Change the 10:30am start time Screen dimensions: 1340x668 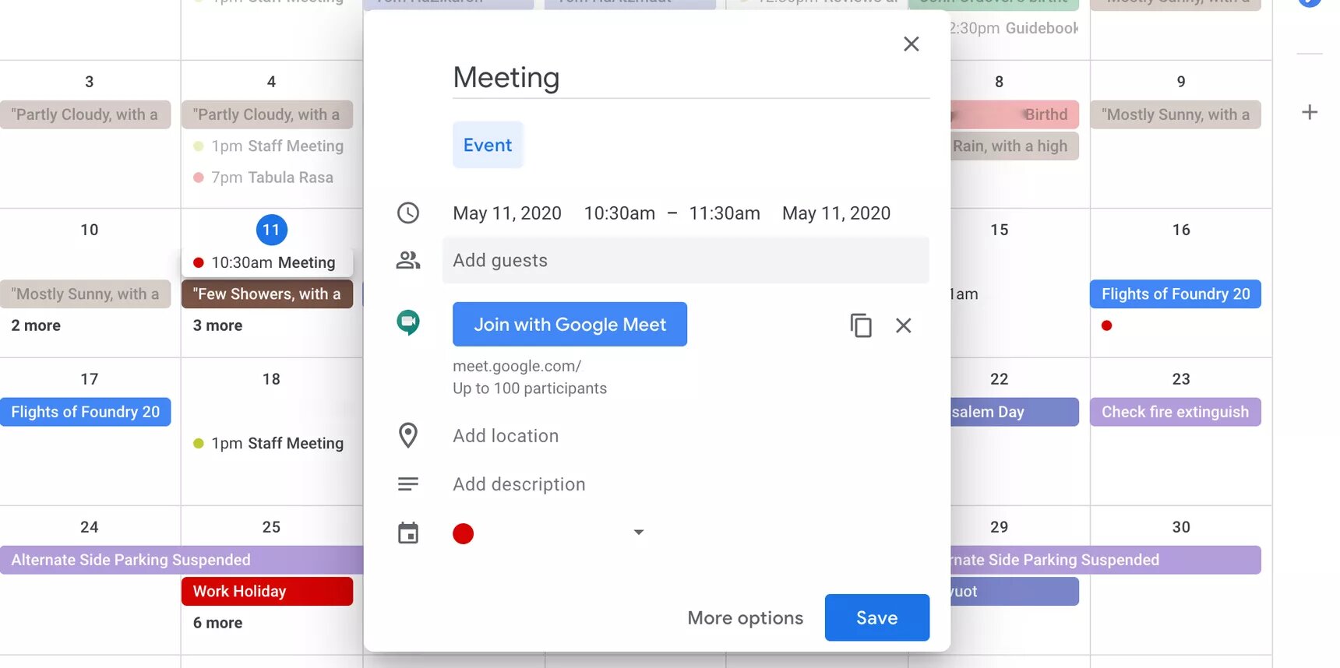click(x=619, y=213)
